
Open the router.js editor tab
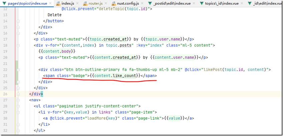[95, 3]
